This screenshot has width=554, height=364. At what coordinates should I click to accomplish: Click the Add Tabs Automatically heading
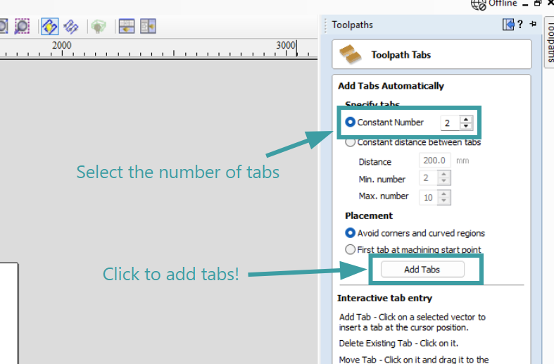click(x=391, y=86)
